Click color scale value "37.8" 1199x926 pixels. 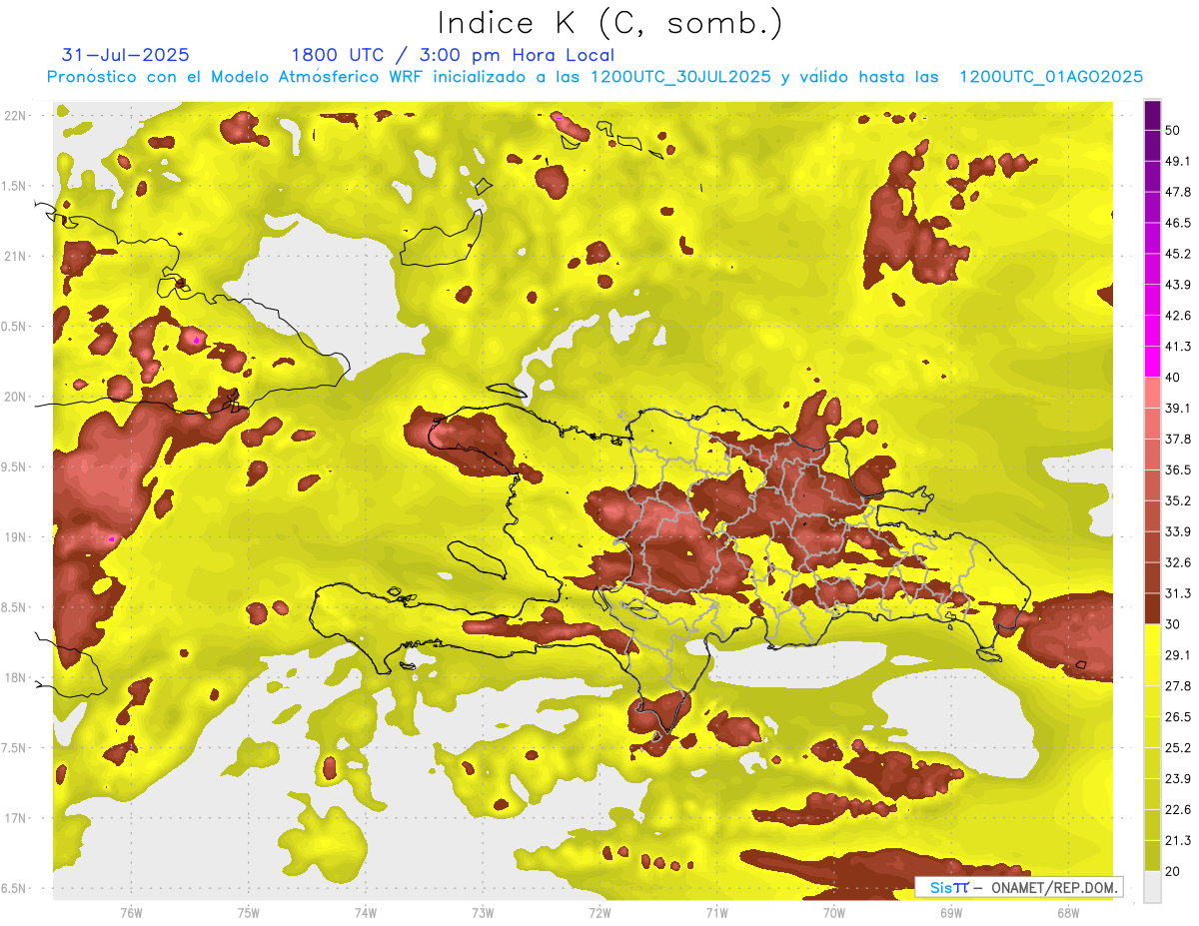[1177, 439]
